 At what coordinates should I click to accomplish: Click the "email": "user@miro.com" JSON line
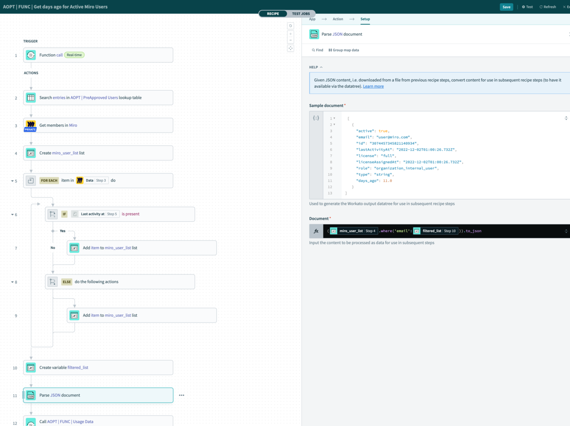[384, 137]
